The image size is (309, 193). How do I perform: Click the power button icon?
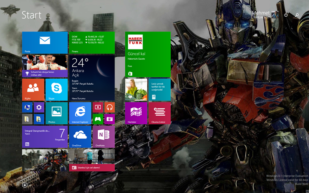[x=286, y=15]
